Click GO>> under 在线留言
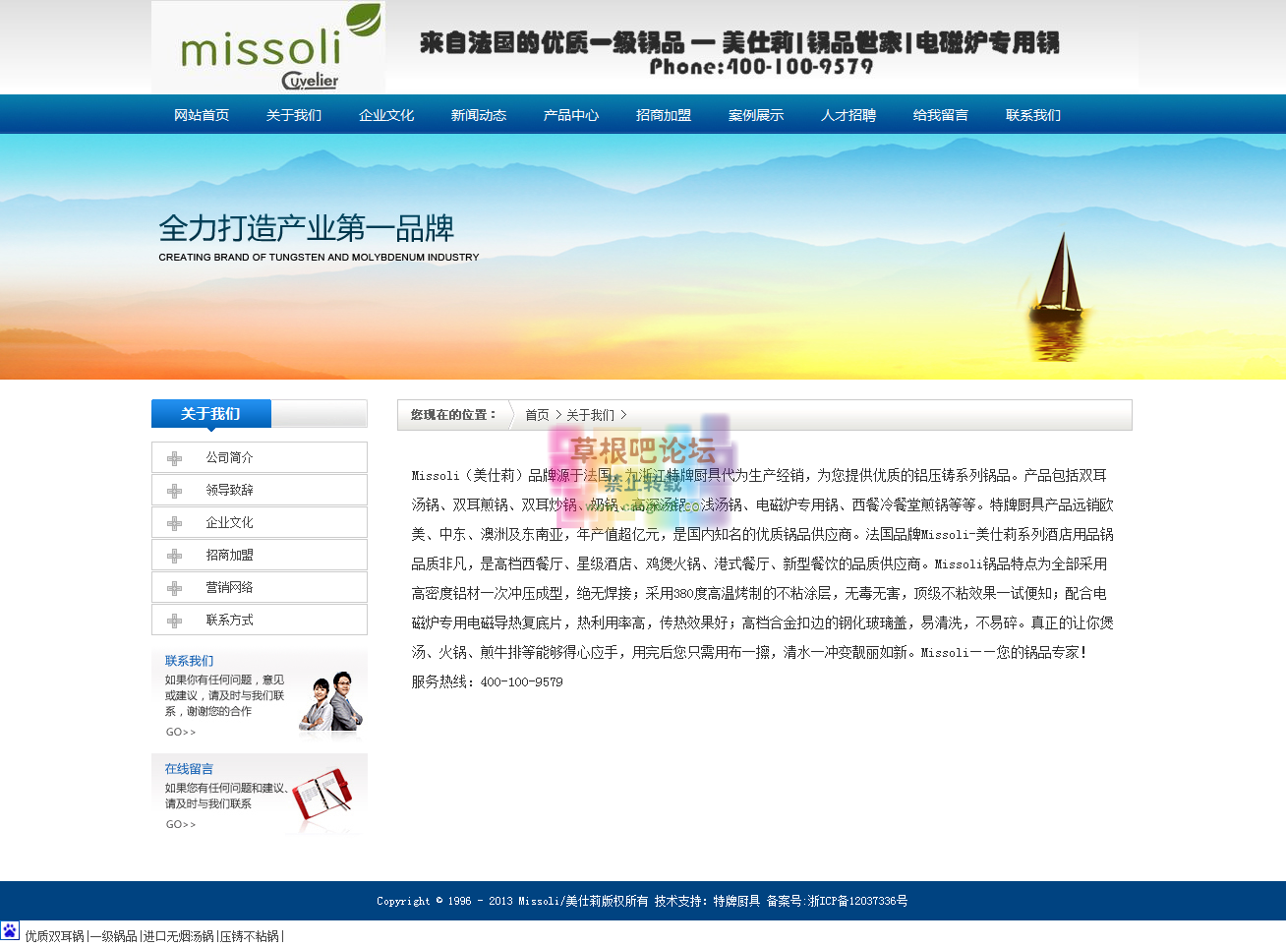1286x947 pixels. 179,824
